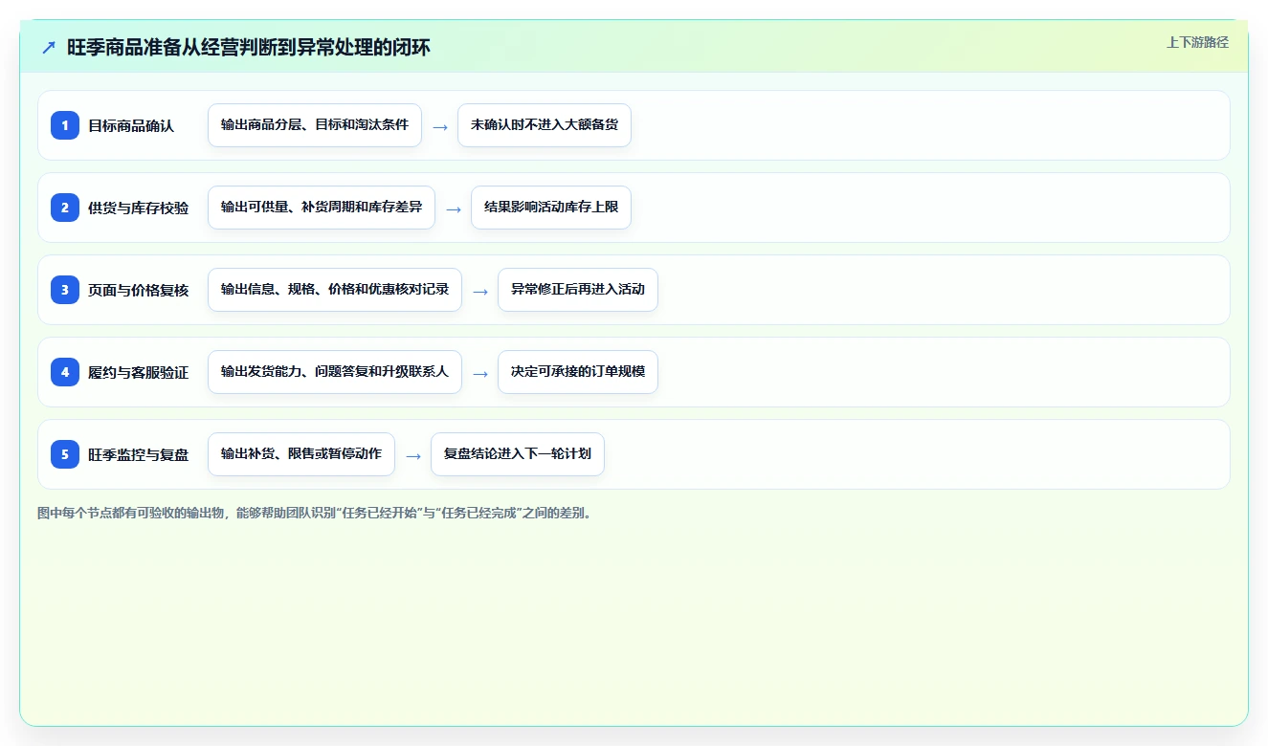The height and width of the screenshot is (746, 1268).
Task: Click the 结果影响活动库存上限 box
Action: [x=551, y=208]
